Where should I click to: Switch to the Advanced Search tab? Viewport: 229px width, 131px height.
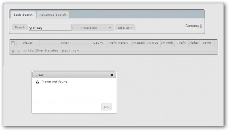[x=53, y=15]
